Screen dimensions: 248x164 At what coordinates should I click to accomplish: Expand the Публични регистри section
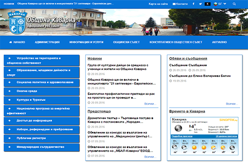[41, 138]
